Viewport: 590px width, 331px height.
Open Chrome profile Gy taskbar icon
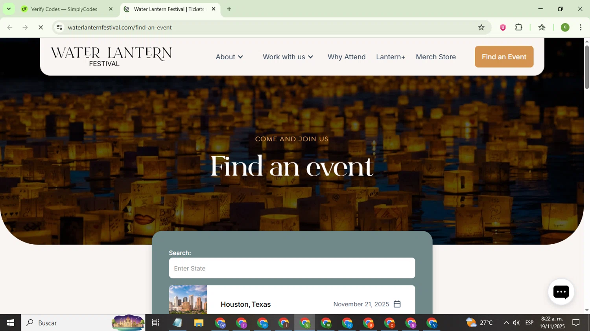(220, 323)
